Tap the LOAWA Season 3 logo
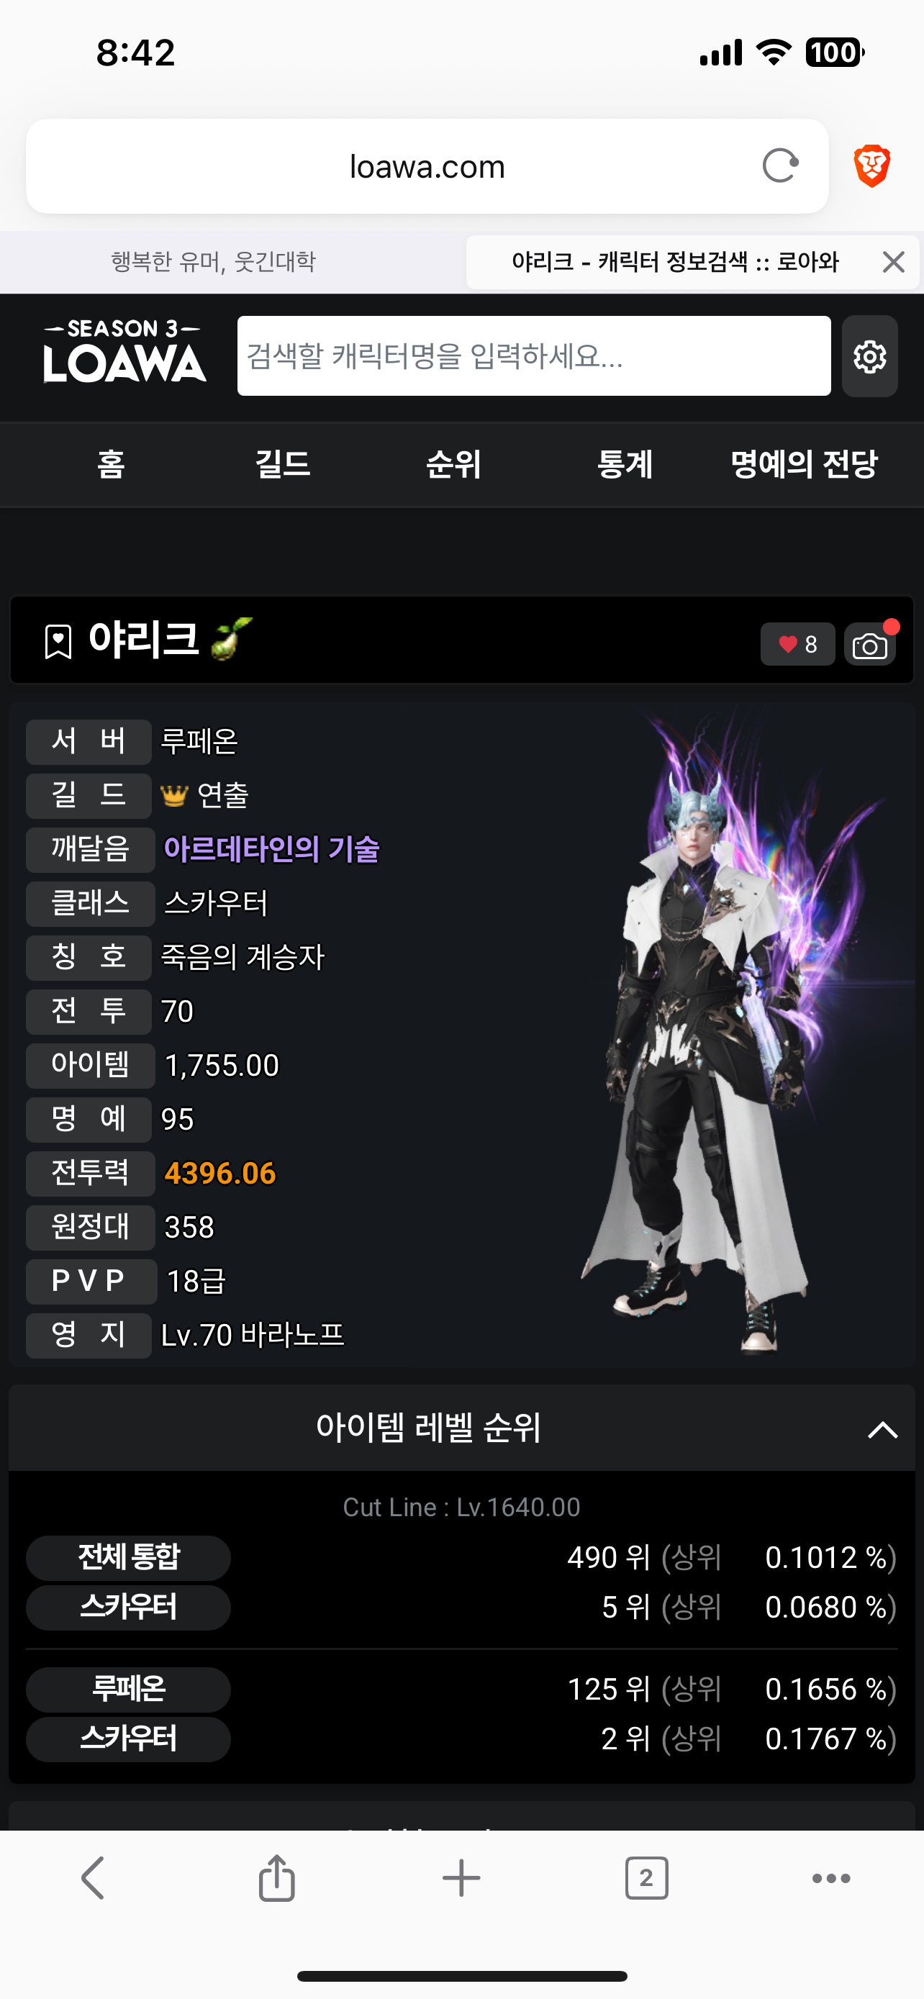The image size is (924, 1999). tap(124, 352)
